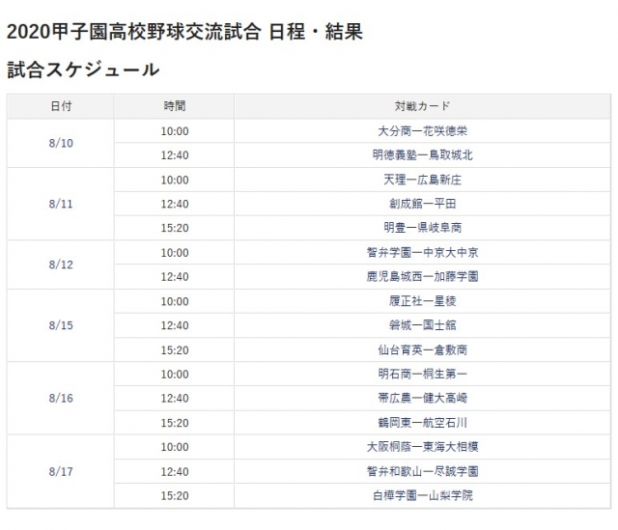Viewport: 618px width, 530px height.
Task: Open the 仙台育英ー倉敷商 matchup
Action: 422,349
